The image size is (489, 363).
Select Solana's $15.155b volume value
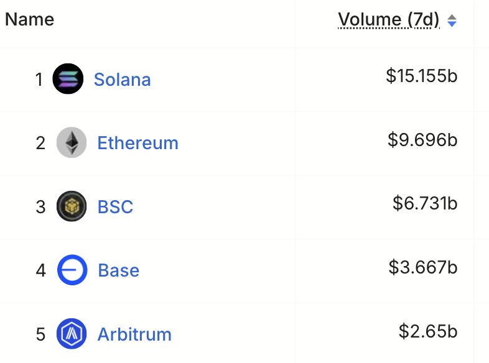(422, 76)
